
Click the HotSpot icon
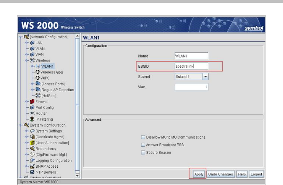click(38, 96)
